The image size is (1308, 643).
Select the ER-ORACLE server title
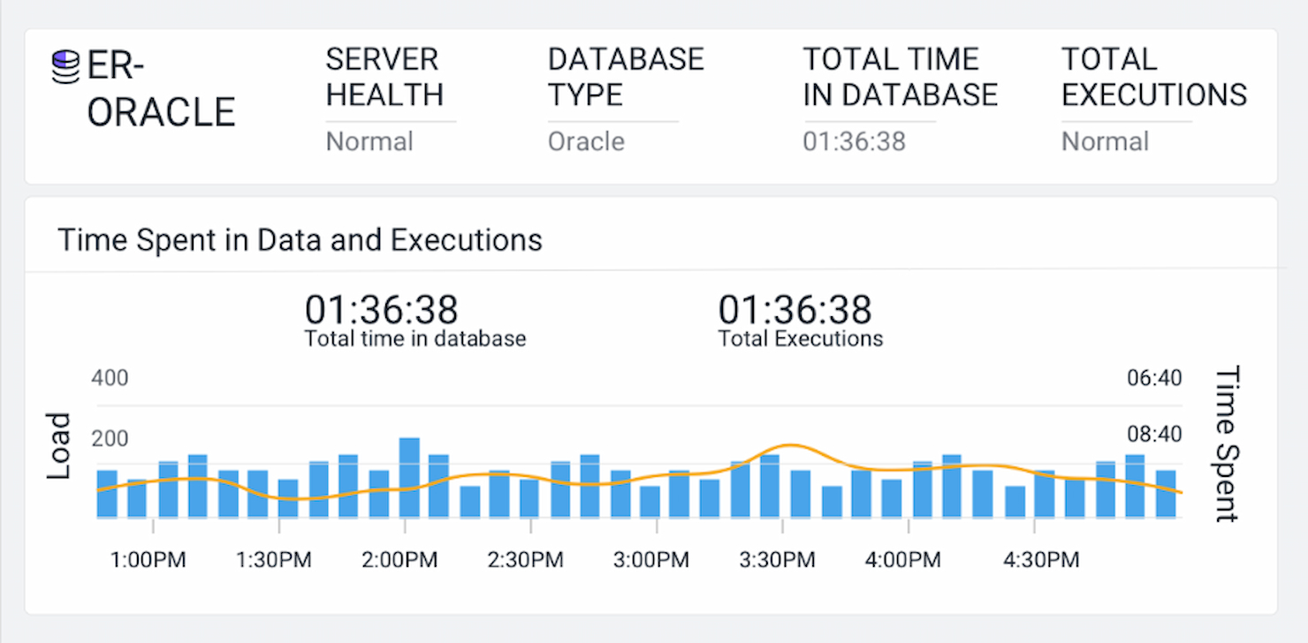pos(159,88)
